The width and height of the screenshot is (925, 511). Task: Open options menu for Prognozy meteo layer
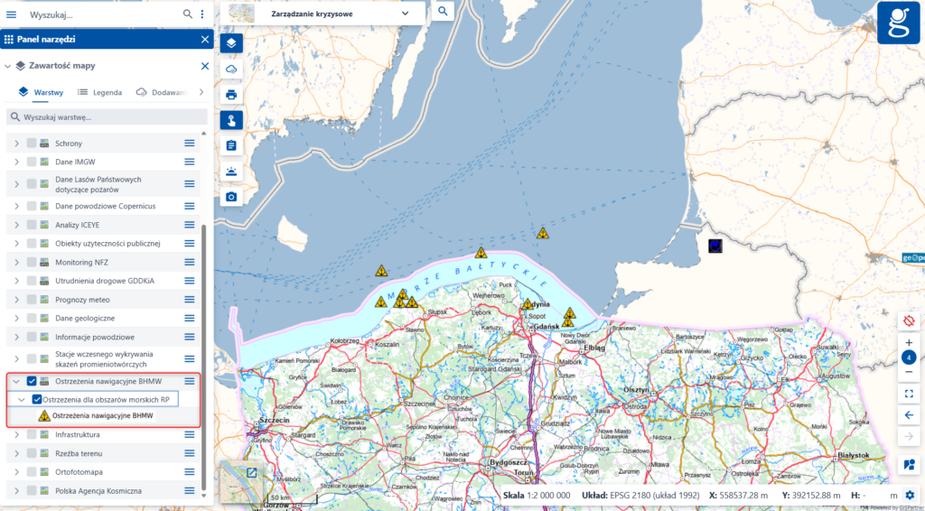pos(190,300)
